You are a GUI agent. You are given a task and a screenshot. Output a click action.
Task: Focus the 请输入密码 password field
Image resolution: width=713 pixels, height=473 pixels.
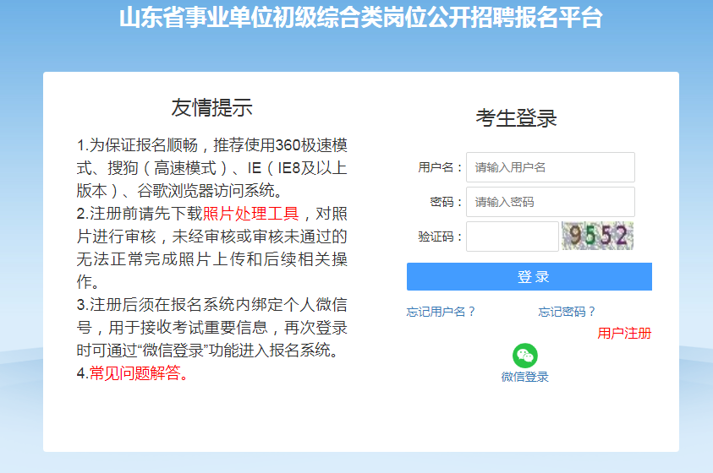point(550,202)
